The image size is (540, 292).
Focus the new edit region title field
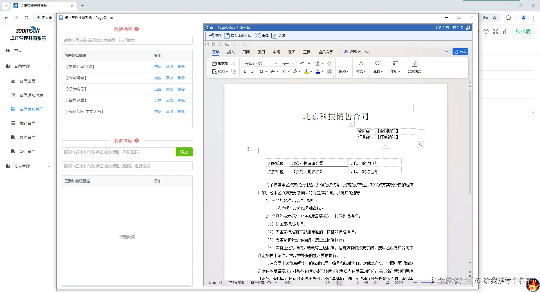(x=118, y=152)
